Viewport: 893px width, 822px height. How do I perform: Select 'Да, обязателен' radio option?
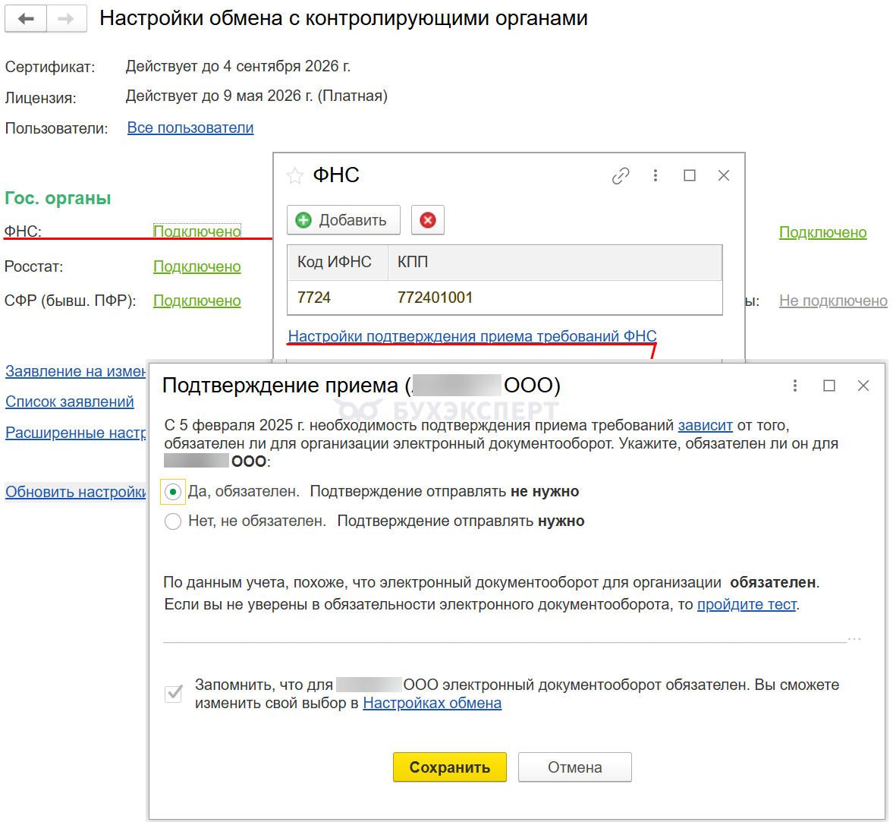pos(173,492)
